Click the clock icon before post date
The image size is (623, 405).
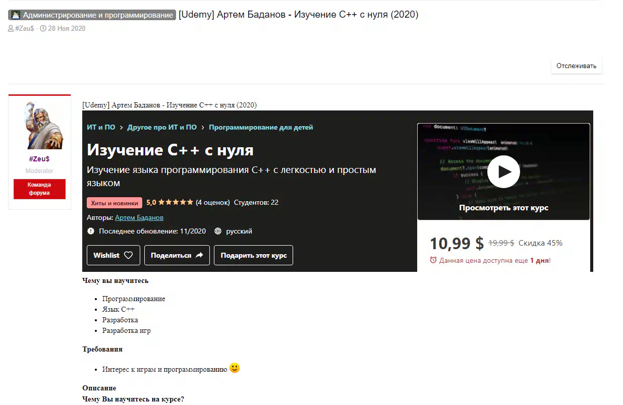[x=43, y=29]
